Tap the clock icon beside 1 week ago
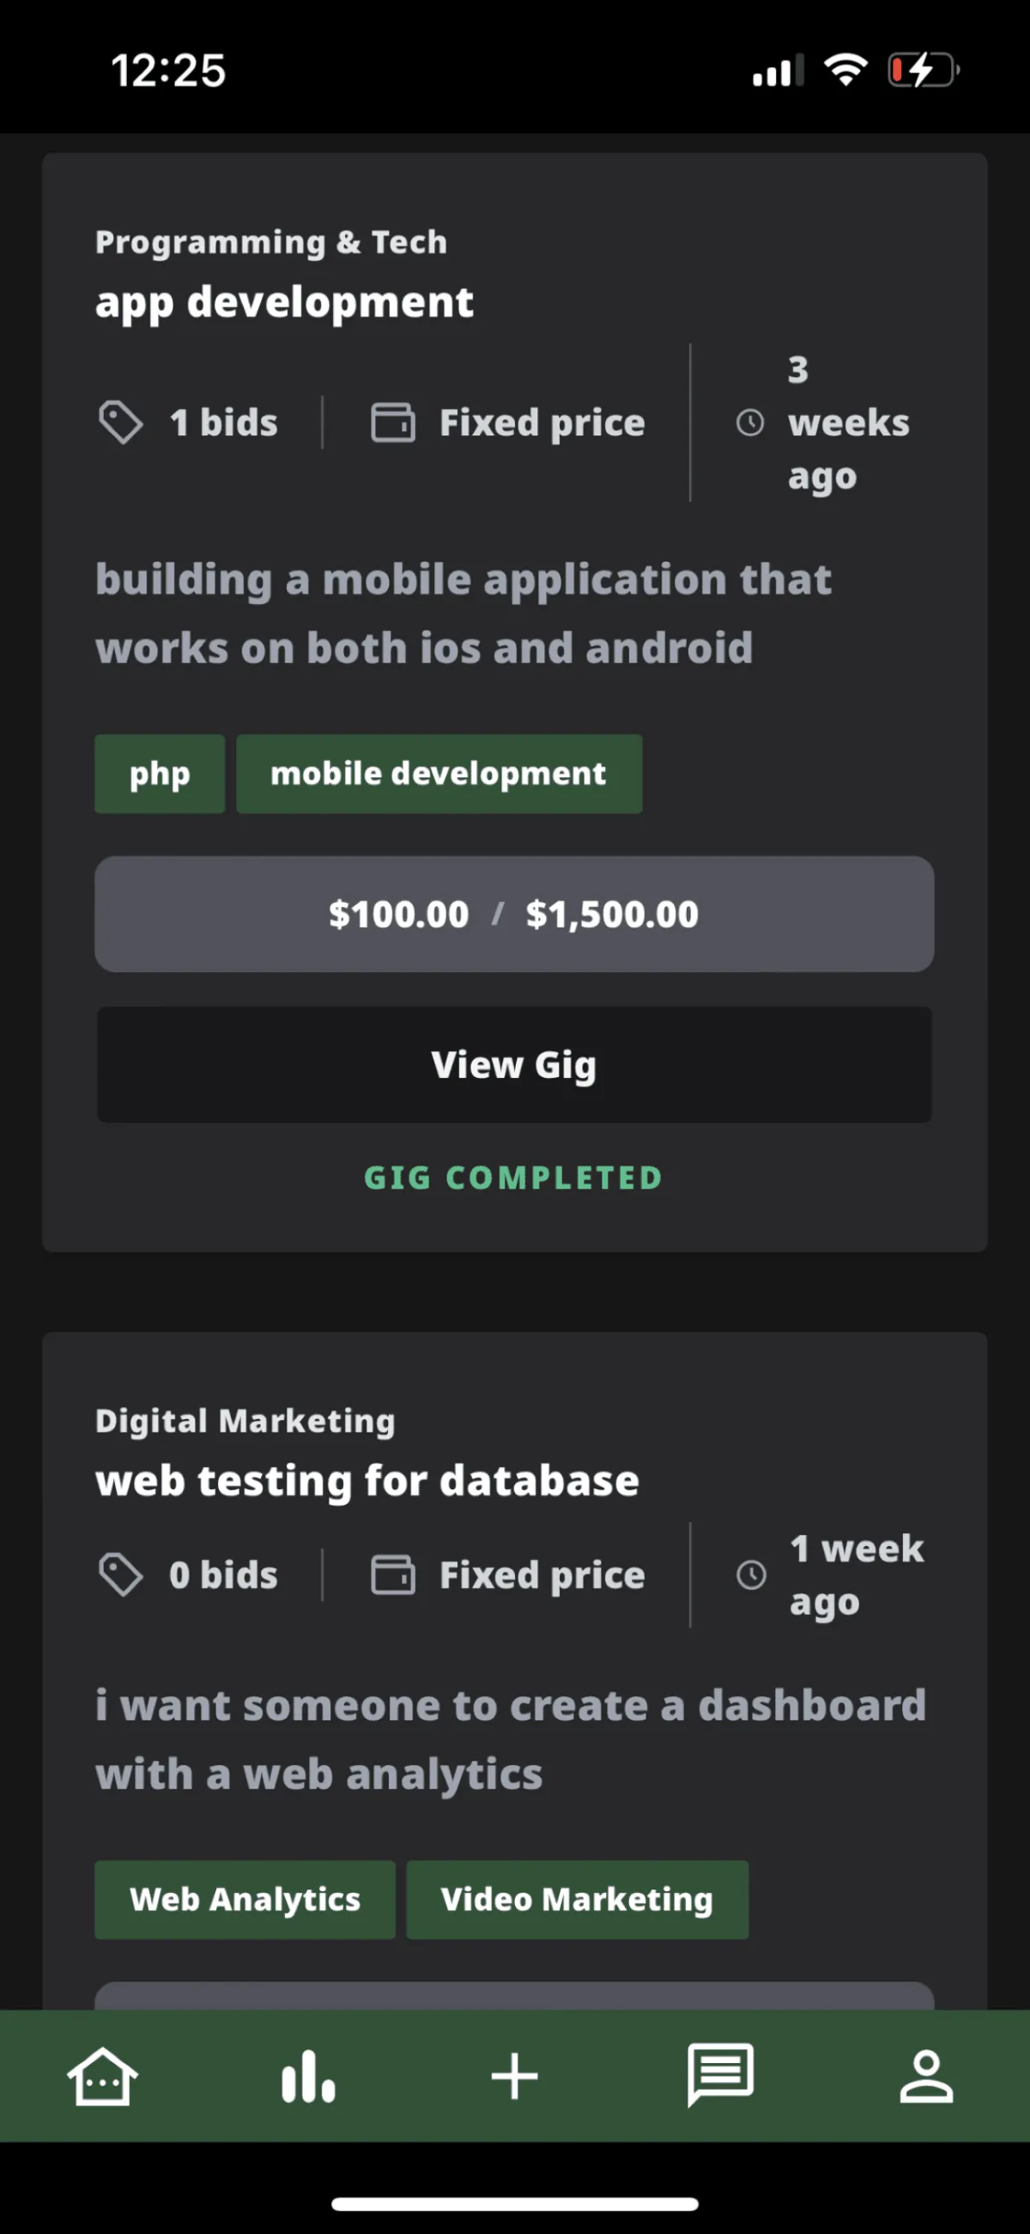The image size is (1030, 2234). pos(751,1575)
